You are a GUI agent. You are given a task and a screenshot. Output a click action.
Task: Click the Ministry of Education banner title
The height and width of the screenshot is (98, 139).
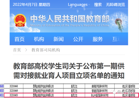click(x=69, y=21)
